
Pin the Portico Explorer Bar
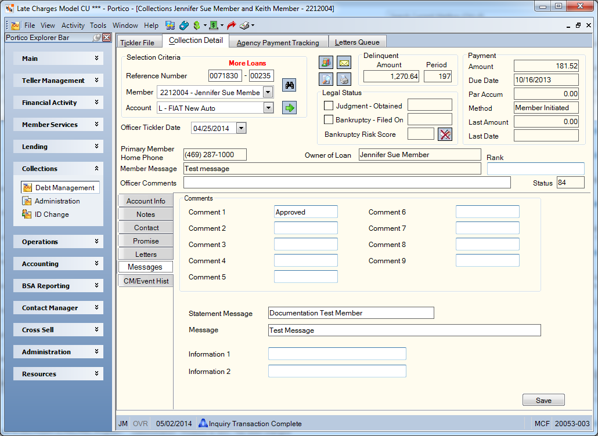[x=98, y=37]
